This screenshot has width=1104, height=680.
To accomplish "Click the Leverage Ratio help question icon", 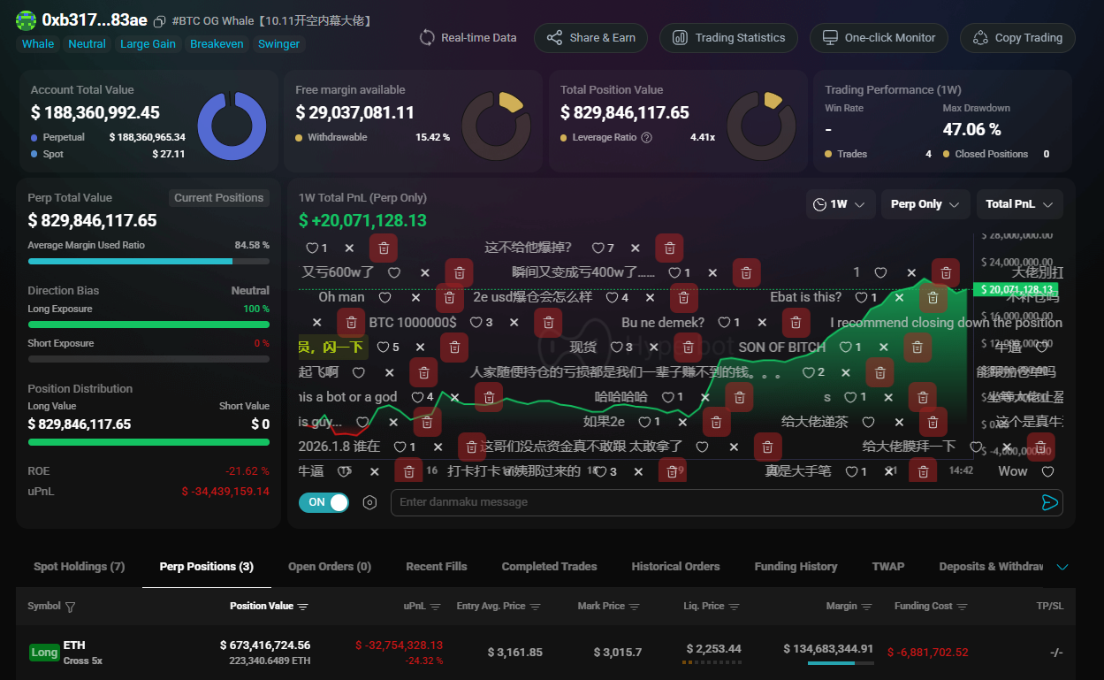I will point(646,138).
